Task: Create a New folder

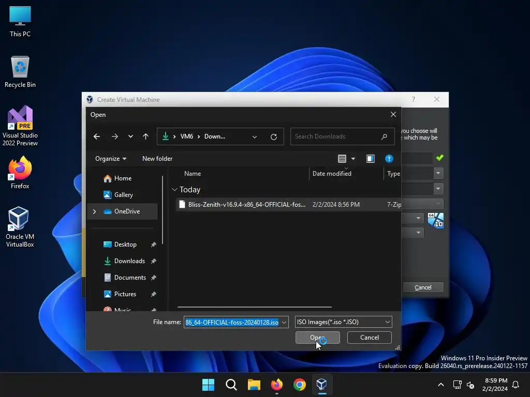Action: click(157, 158)
